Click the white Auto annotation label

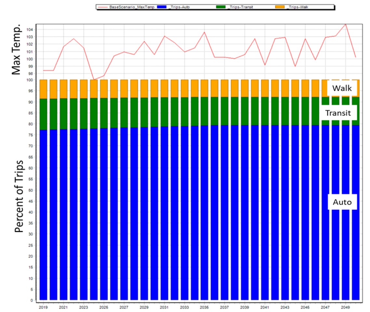(x=342, y=202)
